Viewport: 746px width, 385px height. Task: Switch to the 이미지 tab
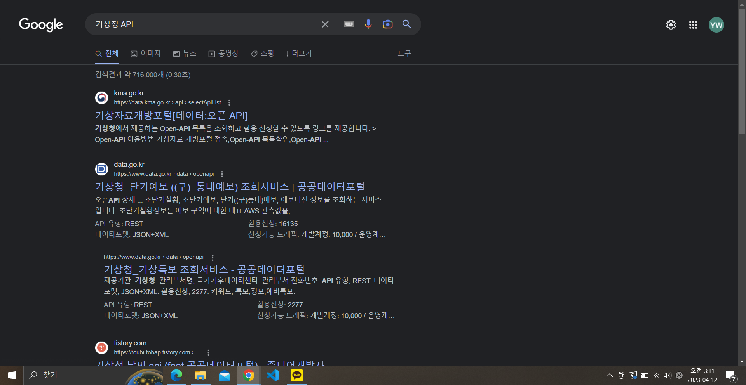click(x=146, y=54)
